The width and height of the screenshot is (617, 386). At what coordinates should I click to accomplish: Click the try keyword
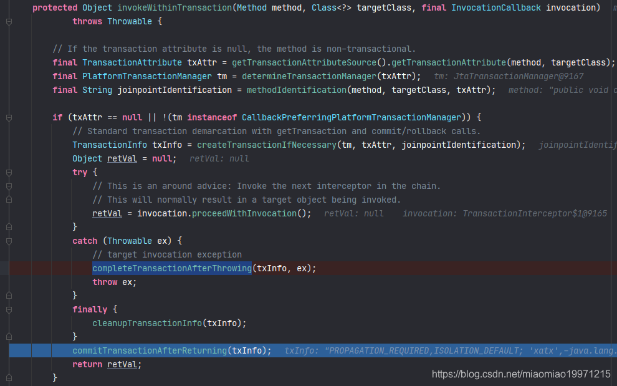[80, 173]
